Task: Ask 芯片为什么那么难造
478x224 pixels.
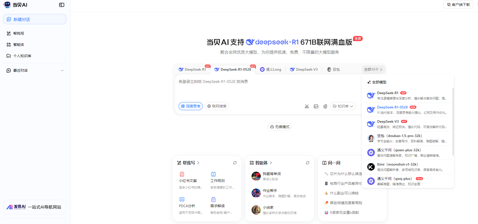Action: (x=343, y=174)
